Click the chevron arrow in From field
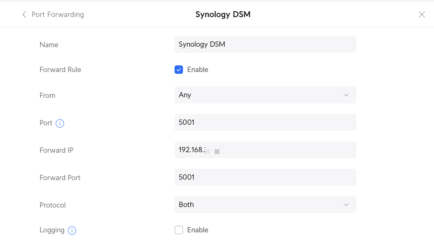The image size is (434, 250). click(x=346, y=95)
